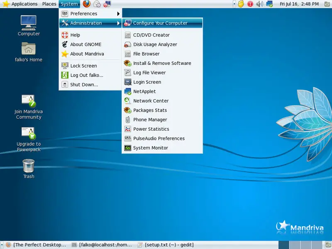Click Shut Down in System menu

tap(84, 85)
